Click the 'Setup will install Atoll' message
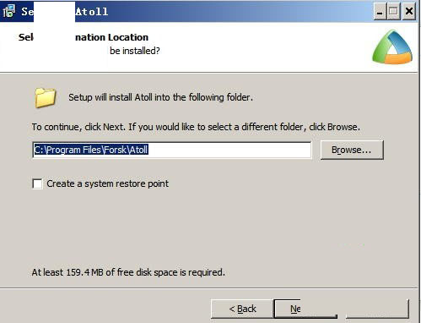This screenshot has width=421, height=323. [160, 97]
